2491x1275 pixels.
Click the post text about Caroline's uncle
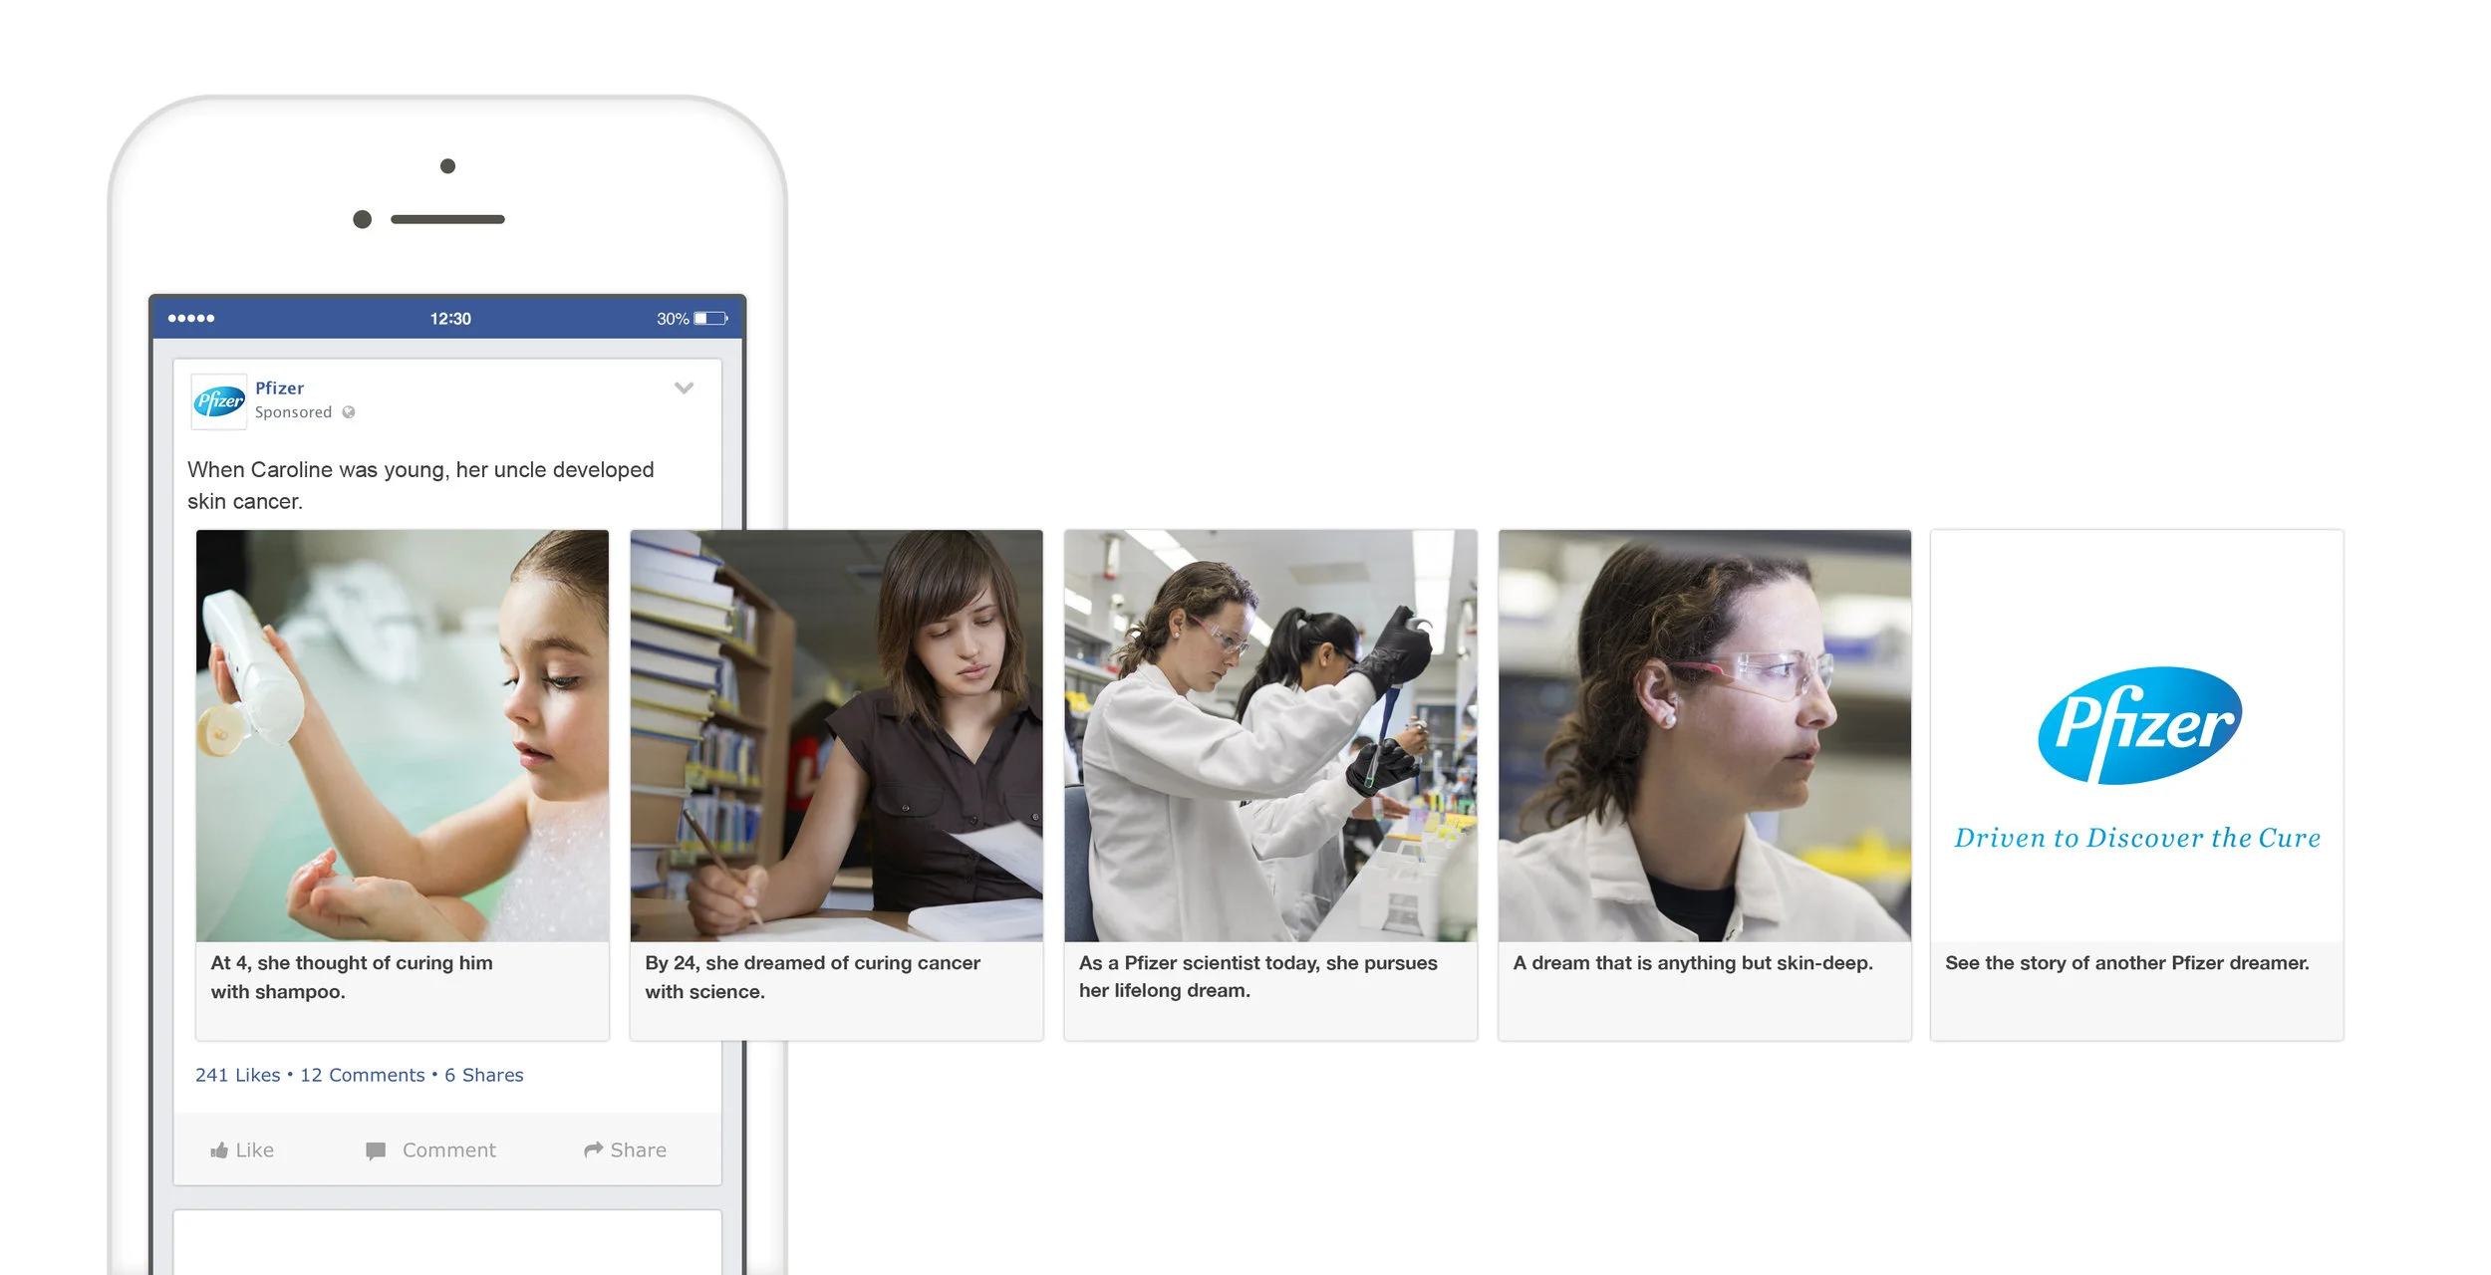[x=420, y=485]
